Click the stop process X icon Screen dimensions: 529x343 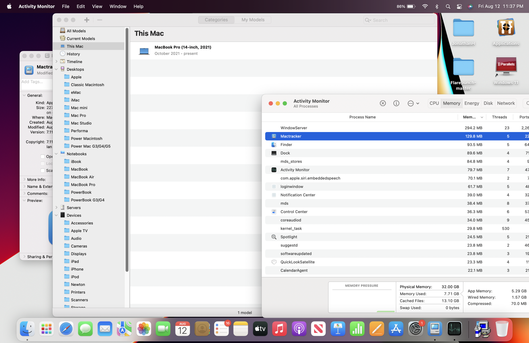pos(383,103)
